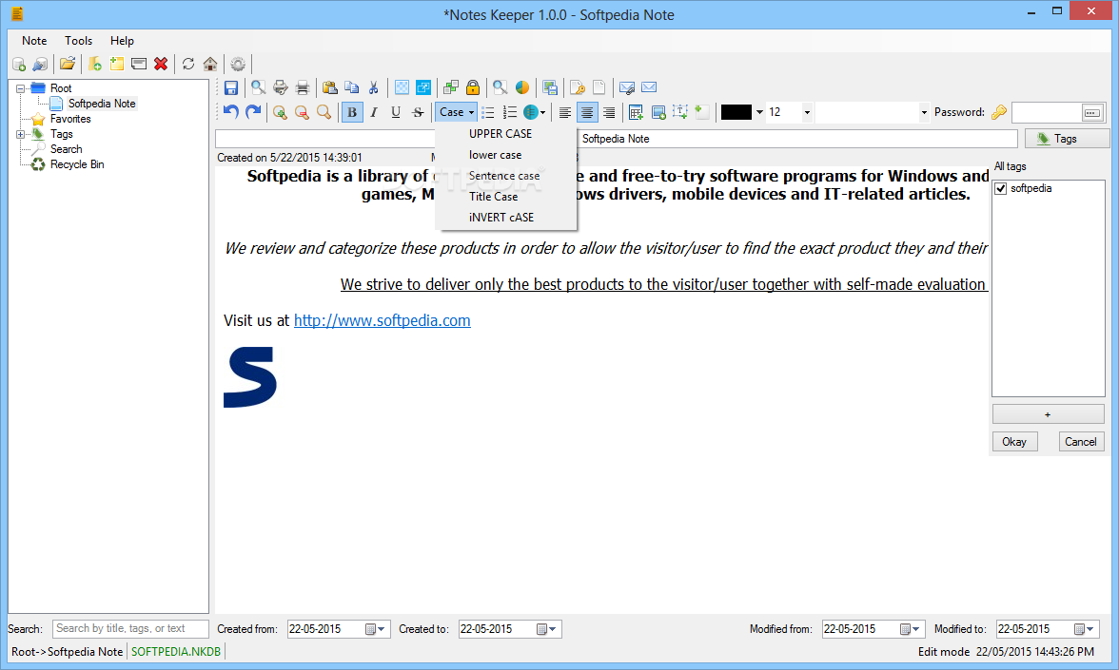Click the Tags button
The width and height of the screenshot is (1119, 670).
pyautogui.click(x=1067, y=139)
